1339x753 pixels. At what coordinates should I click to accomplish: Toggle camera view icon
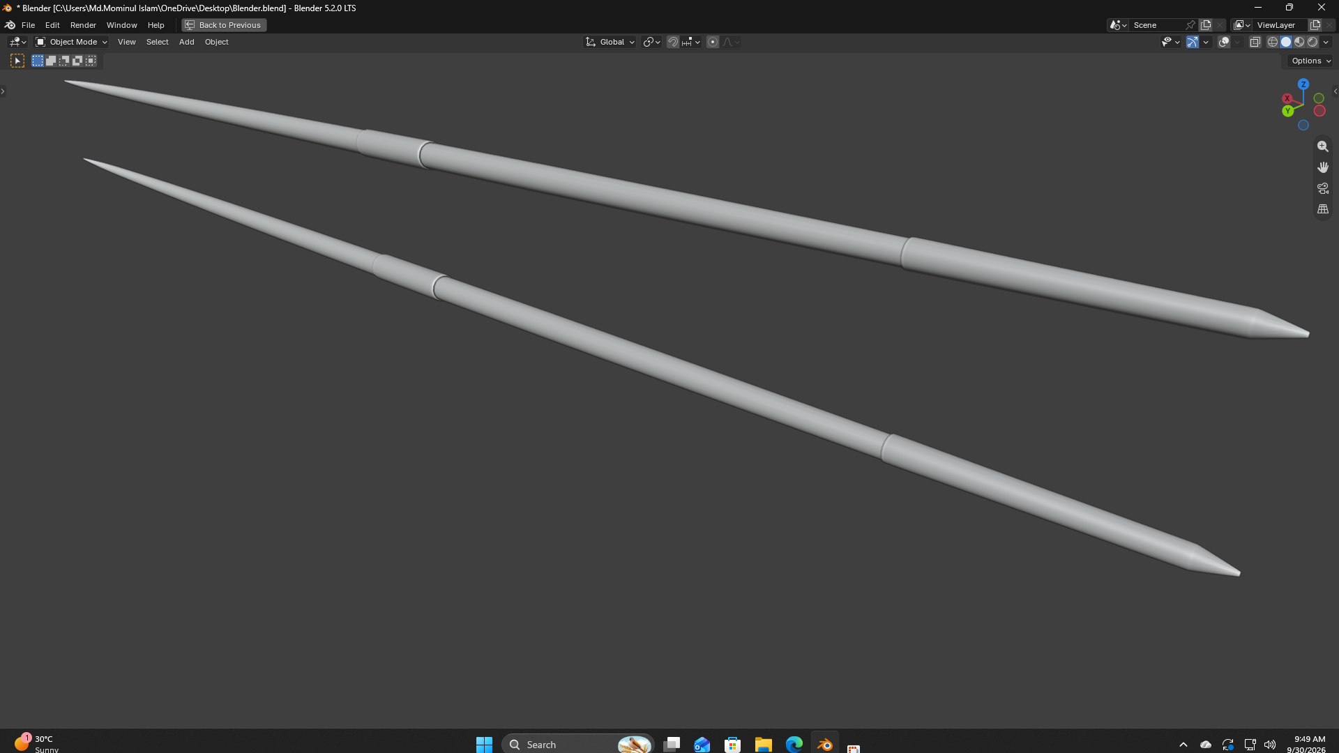(1322, 188)
